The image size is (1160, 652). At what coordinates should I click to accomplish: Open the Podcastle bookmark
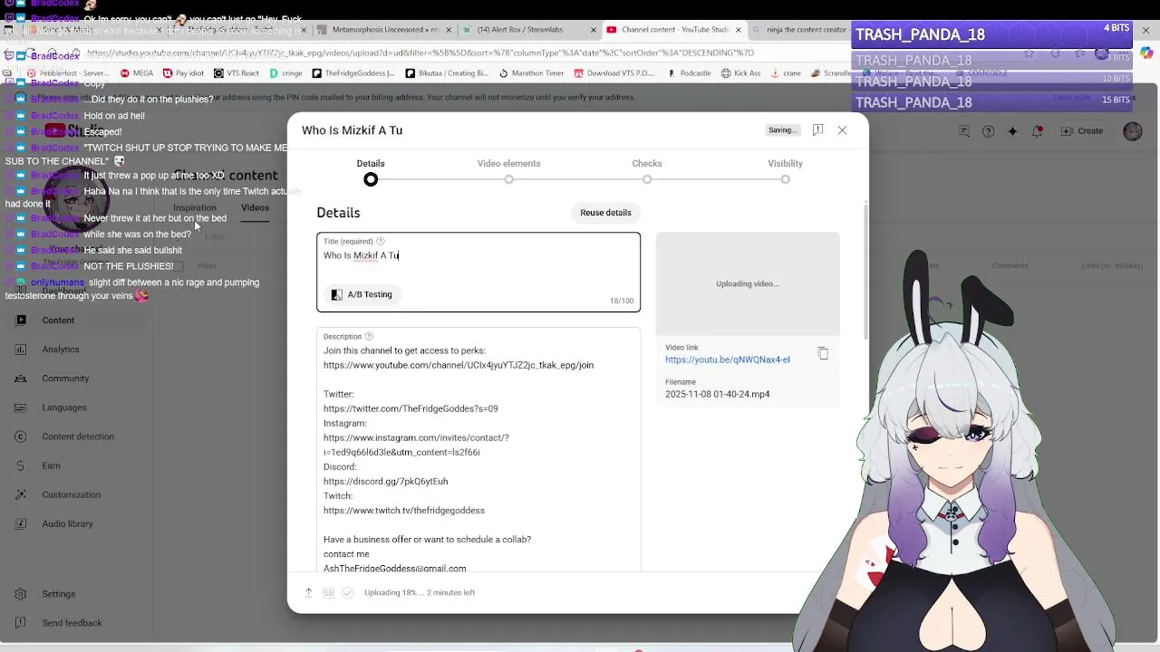tap(688, 73)
